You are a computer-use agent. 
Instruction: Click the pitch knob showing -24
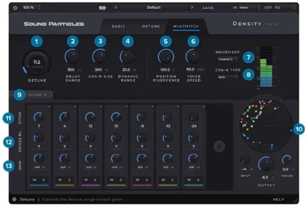tap(193, 117)
